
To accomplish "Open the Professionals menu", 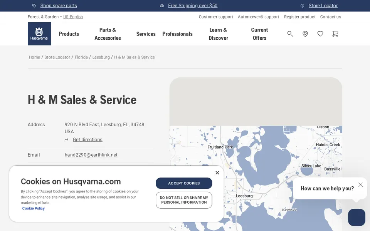I will click(177, 34).
